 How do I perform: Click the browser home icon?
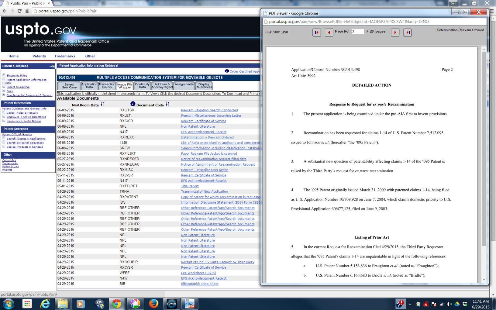tap(27, 11)
